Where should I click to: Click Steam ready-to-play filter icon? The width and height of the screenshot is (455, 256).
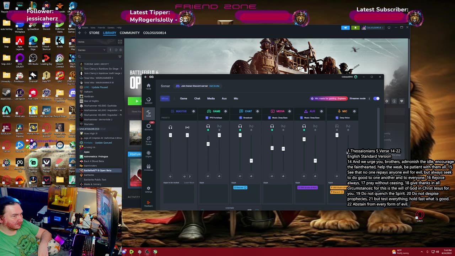point(121,50)
